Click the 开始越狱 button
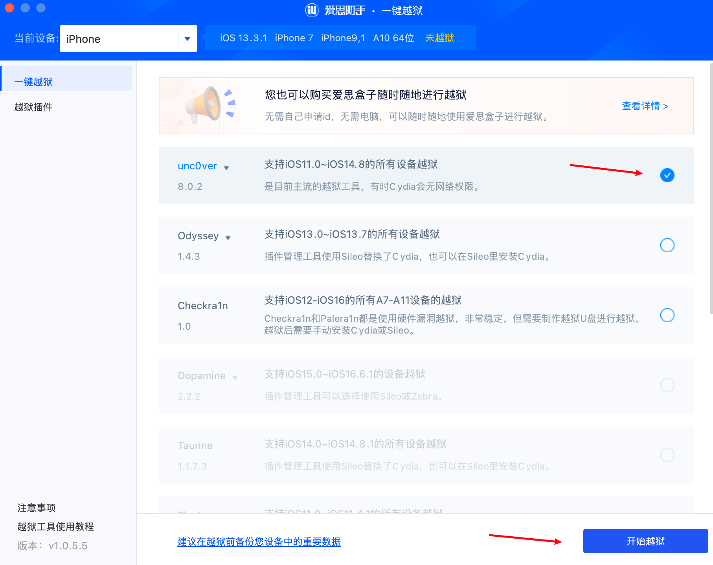 (x=645, y=541)
